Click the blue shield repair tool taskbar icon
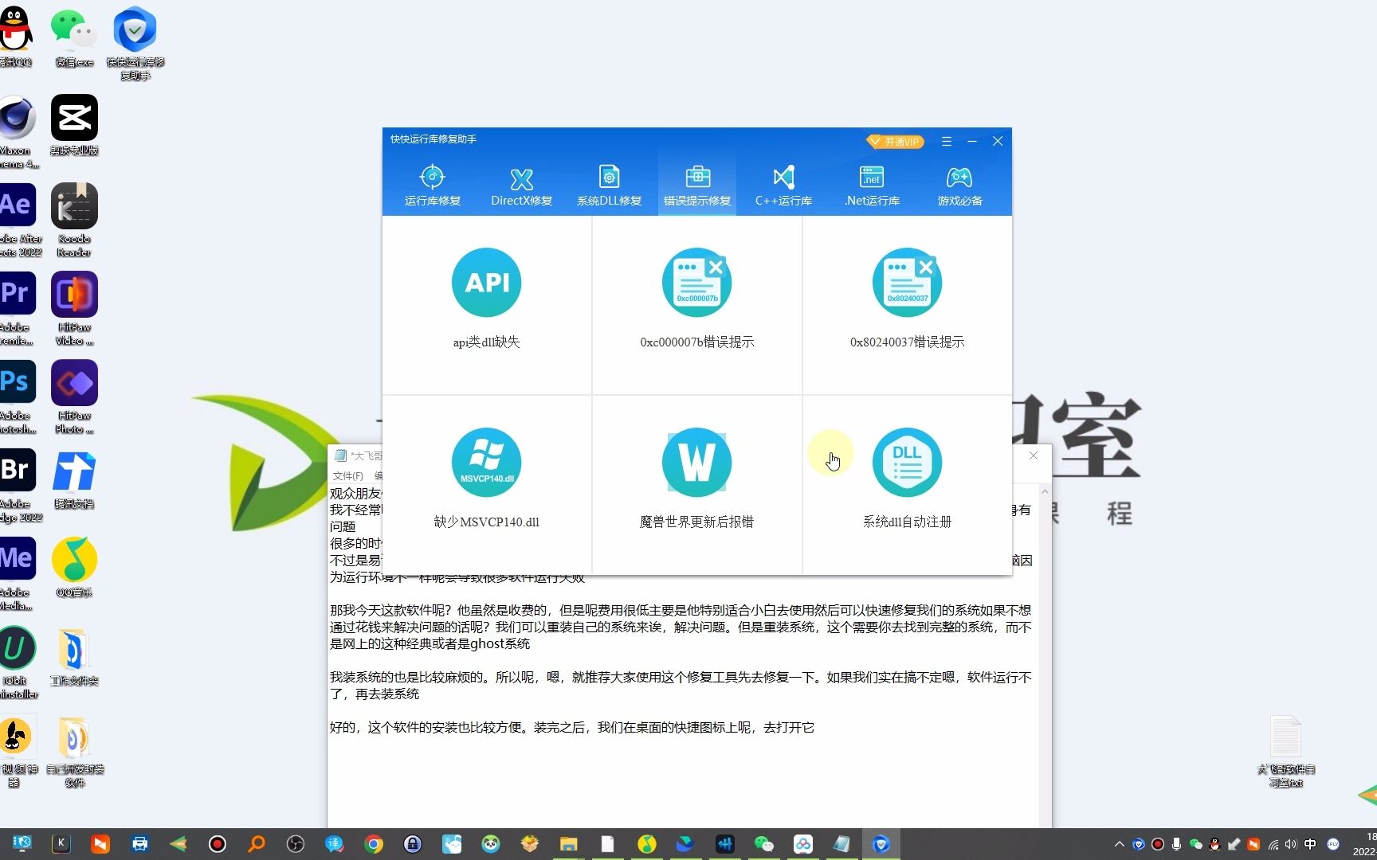 tap(881, 844)
